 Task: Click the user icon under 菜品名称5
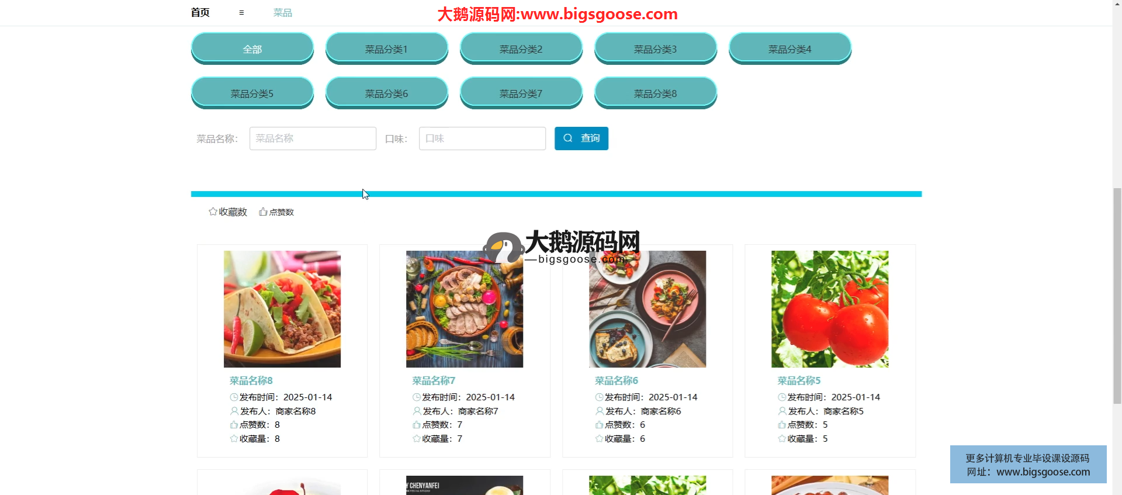(x=782, y=411)
